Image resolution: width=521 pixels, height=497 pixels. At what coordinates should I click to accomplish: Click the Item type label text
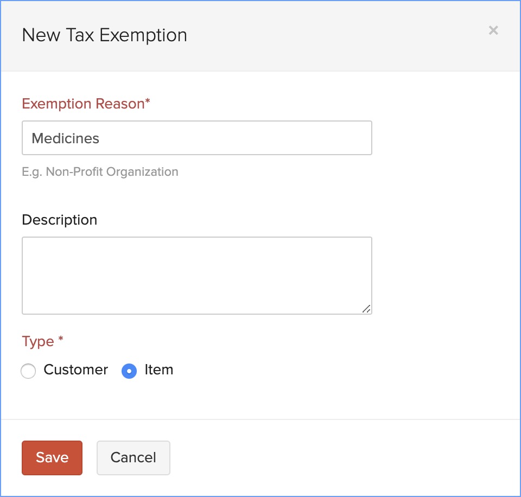click(159, 369)
